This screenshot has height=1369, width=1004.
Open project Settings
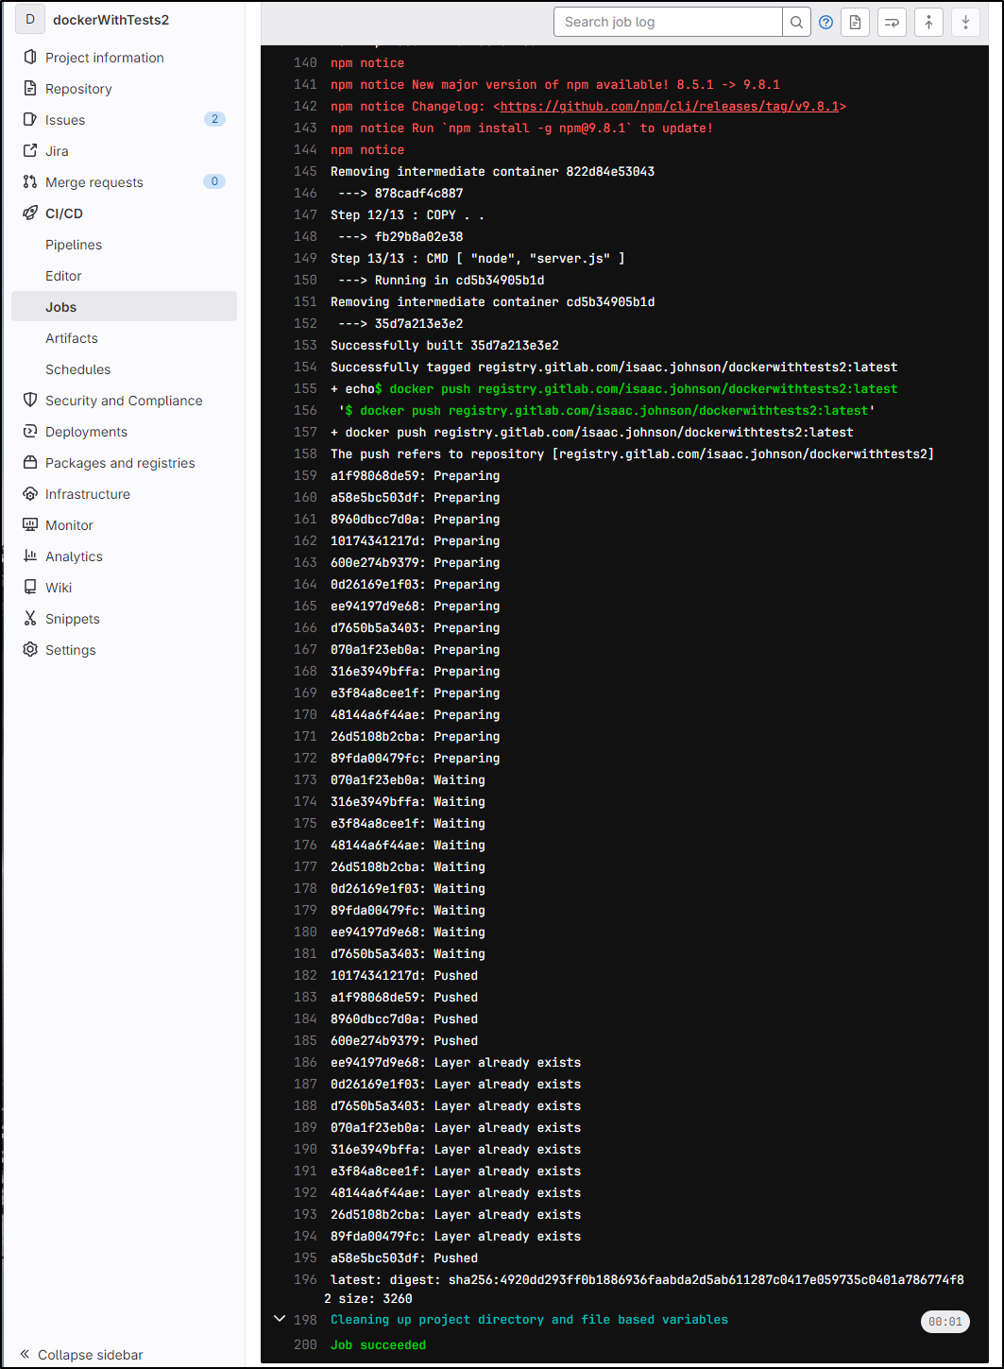point(71,650)
